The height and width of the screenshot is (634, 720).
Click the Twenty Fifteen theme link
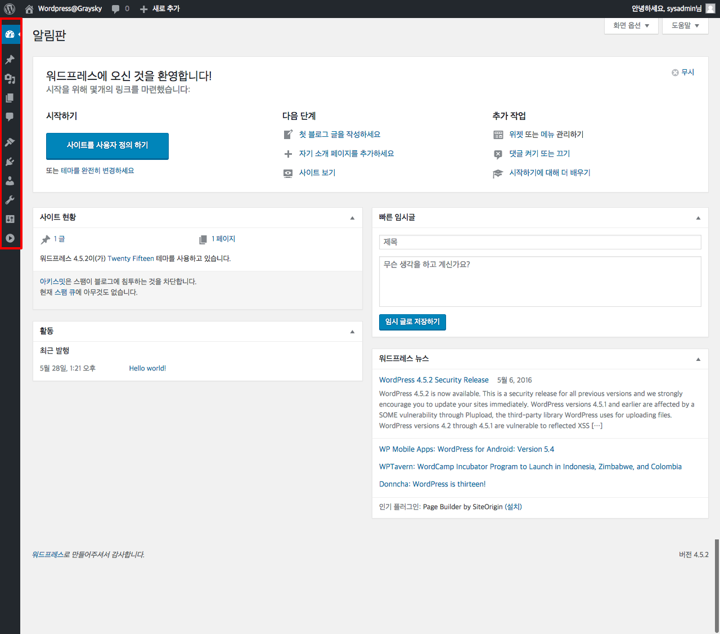coord(130,258)
